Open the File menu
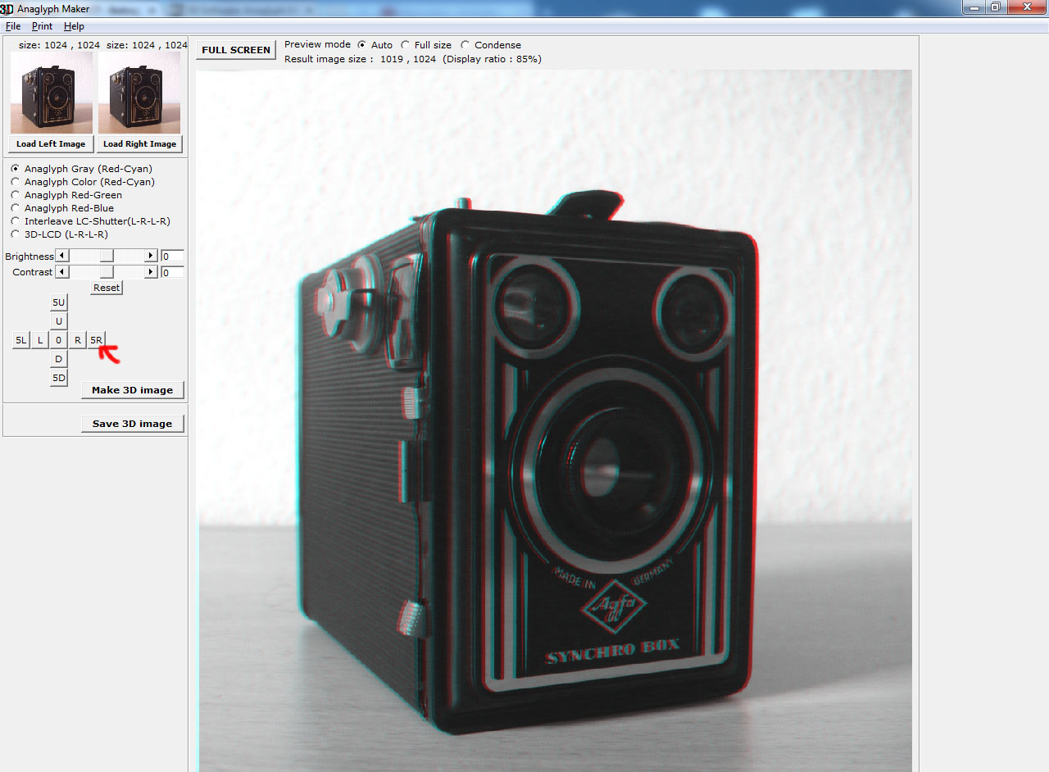Image resolution: width=1049 pixels, height=772 pixels. pyautogui.click(x=13, y=26)
